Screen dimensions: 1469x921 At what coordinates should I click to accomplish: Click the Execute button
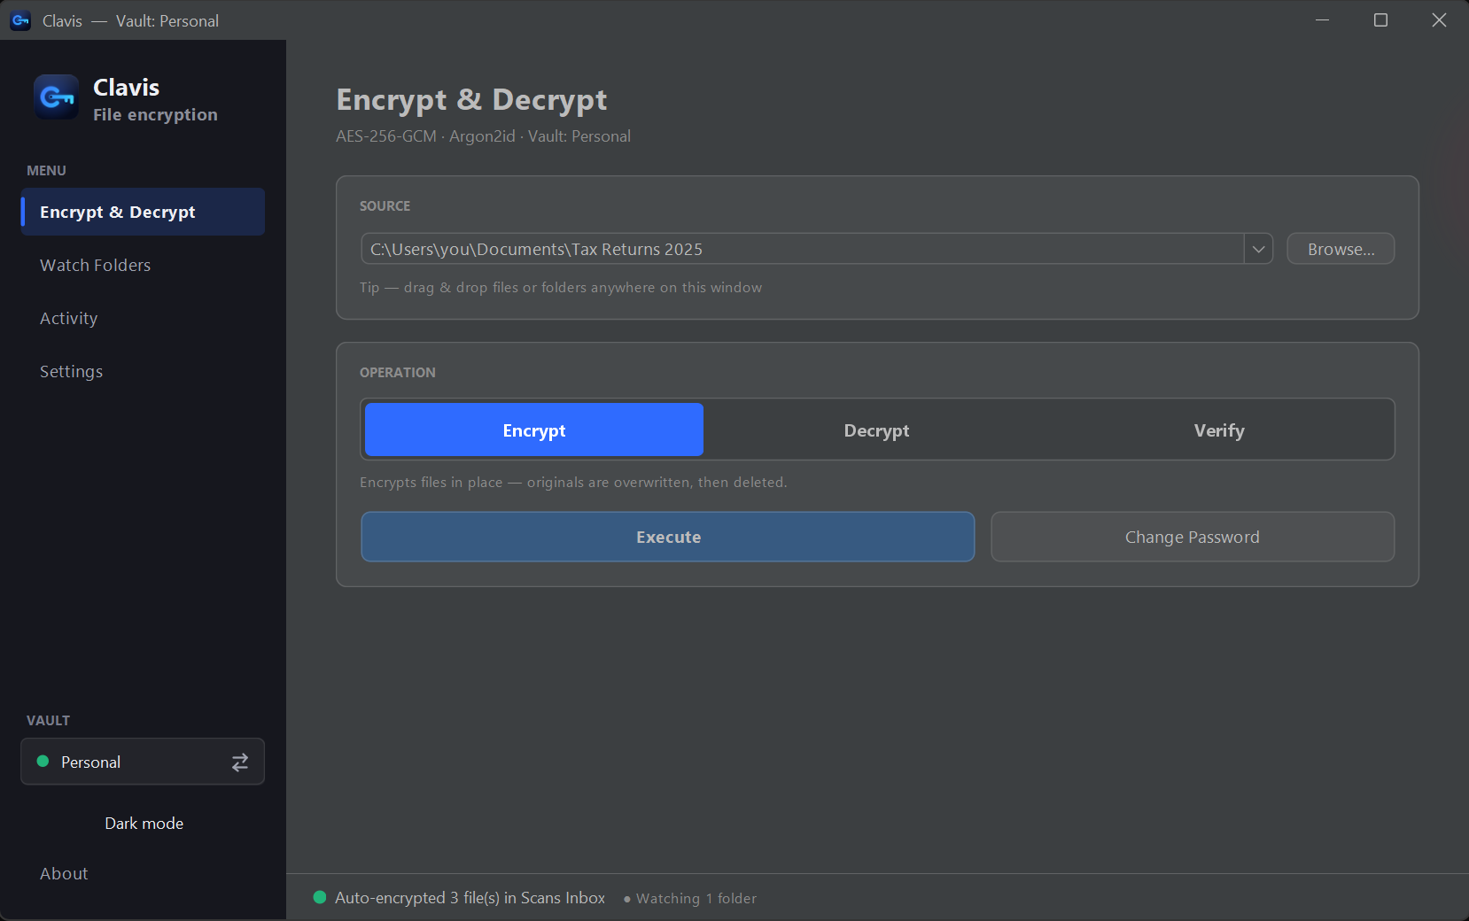tap(668, 537)
